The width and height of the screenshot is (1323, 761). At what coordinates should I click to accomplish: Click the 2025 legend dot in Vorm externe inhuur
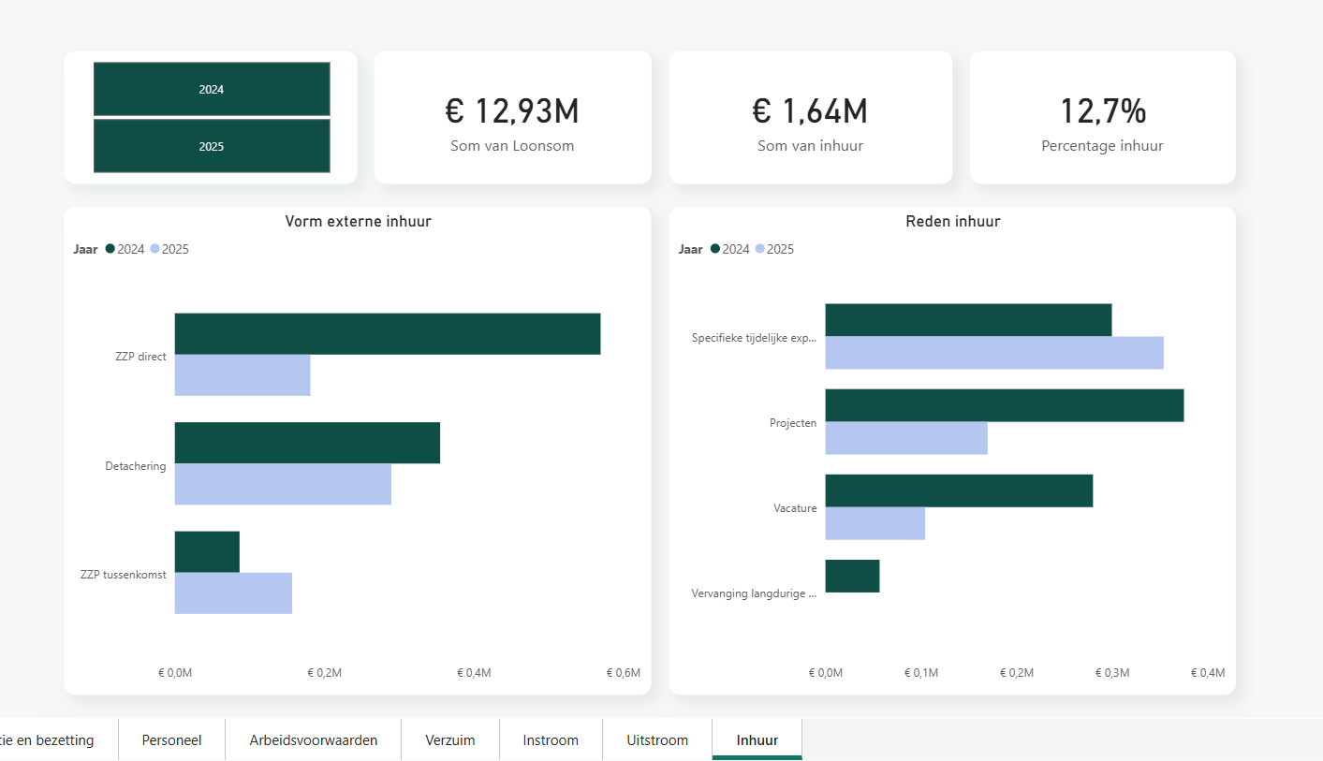(x=155, y=249)
